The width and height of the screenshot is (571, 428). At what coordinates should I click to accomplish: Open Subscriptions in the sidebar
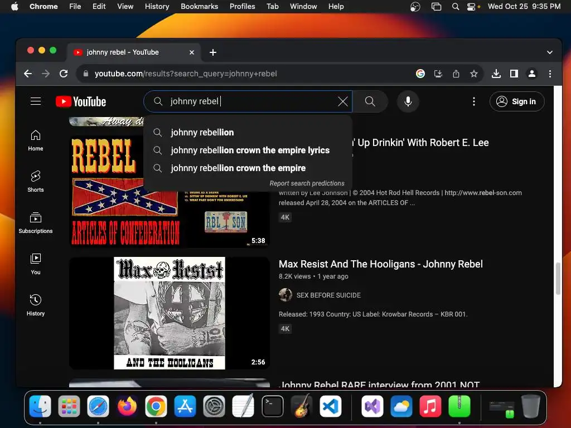click(36, 223)
